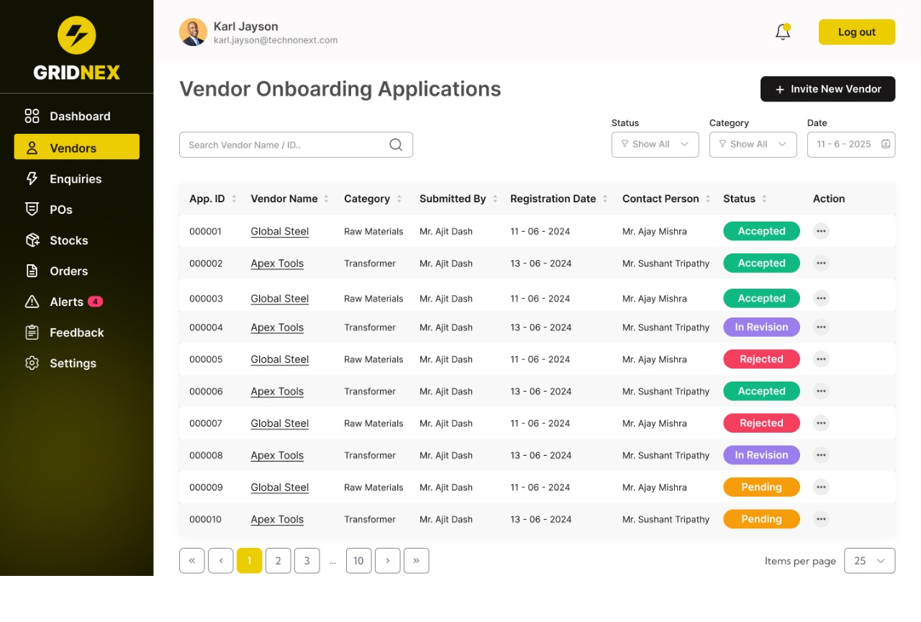
Task: Focus the Search Vendor Name field
Action: click(284, 145)
